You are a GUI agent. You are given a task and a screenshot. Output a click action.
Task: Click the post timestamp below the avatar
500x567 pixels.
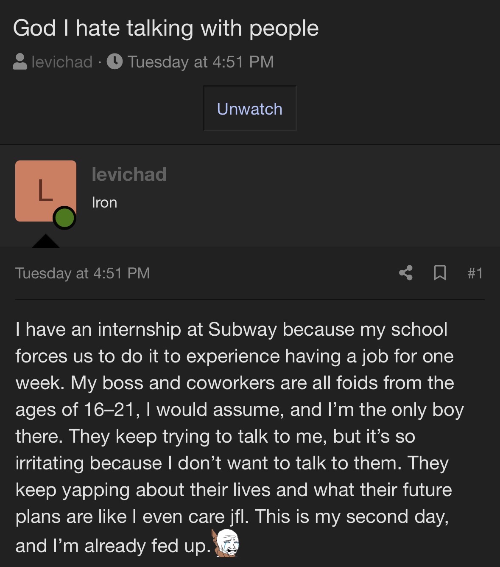point(83,273)
